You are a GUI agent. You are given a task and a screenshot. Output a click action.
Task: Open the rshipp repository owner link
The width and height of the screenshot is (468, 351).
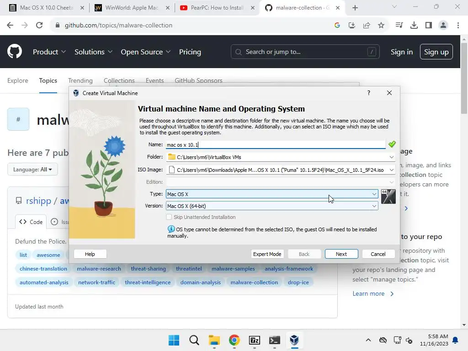click(x=38, y=201)
